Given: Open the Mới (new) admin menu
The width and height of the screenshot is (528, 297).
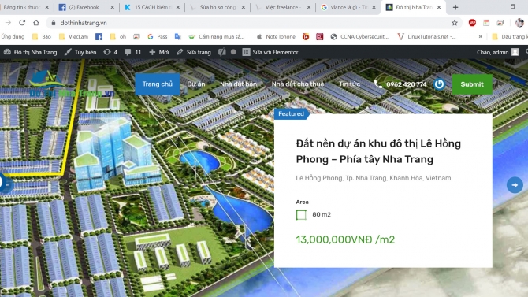Looking at the screenshot, I should tap(159, 52).
